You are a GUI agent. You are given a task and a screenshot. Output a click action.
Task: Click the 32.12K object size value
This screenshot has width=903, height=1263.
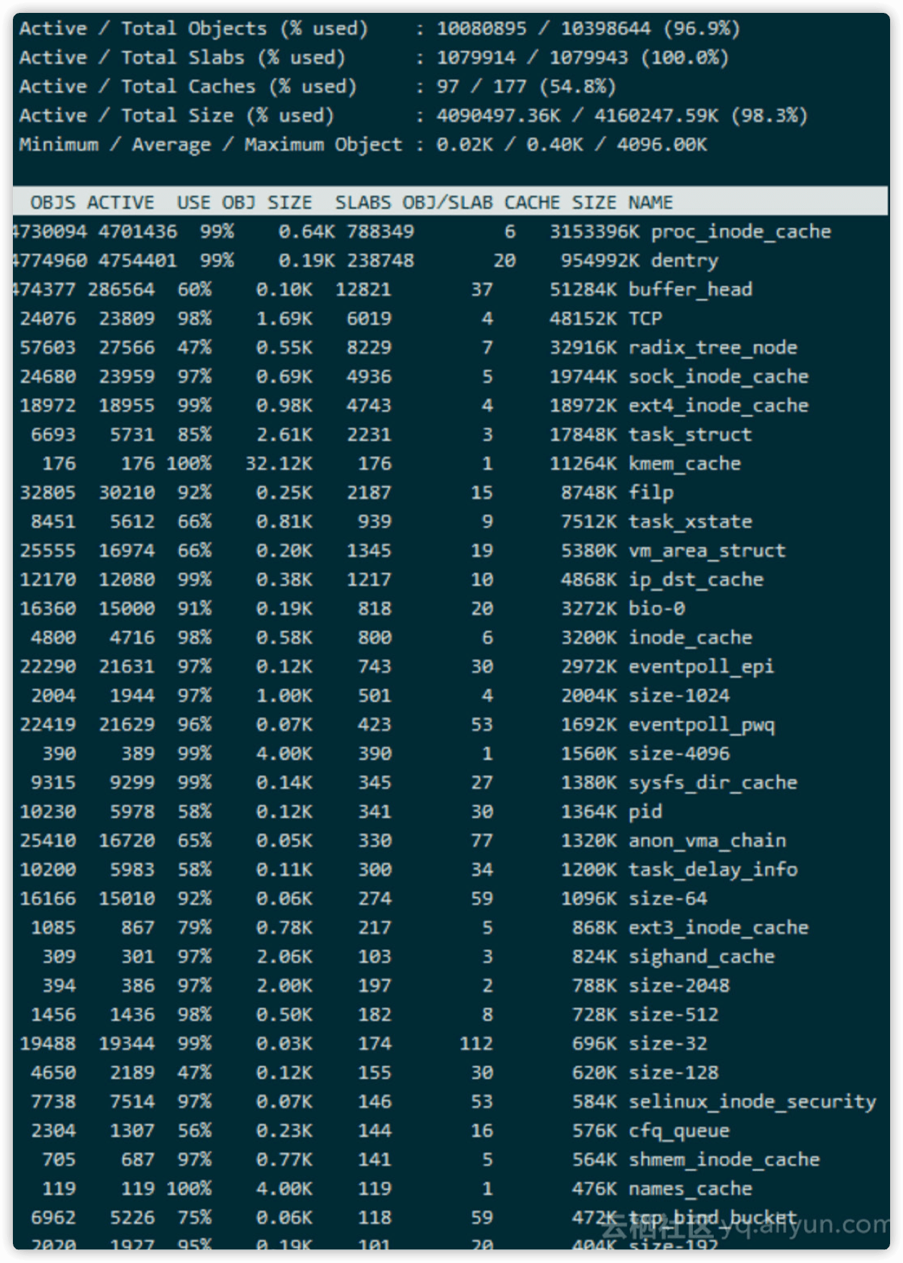pyautogui.click(x=279, y=464)
